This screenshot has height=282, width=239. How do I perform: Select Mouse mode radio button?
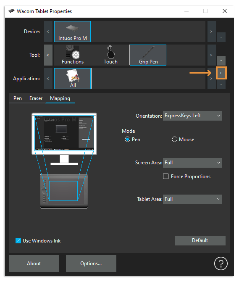pos(174,140)
